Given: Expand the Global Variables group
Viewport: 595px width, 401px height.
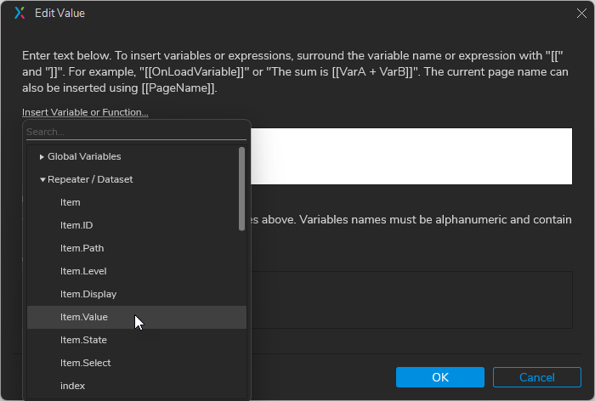Looking at the screenshot, I should coord(42,156).
